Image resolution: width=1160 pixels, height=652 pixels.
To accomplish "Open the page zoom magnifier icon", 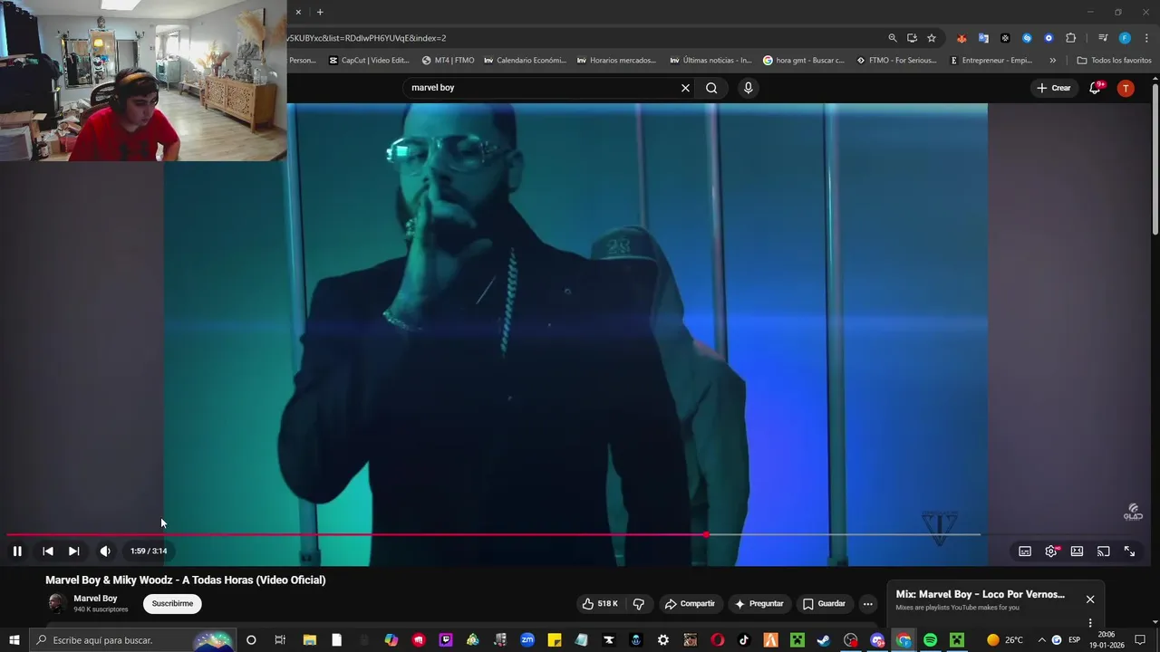I will pyautogui.click(x=893, y=38).
